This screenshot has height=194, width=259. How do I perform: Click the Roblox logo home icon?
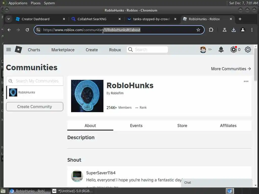click(18, 50)
